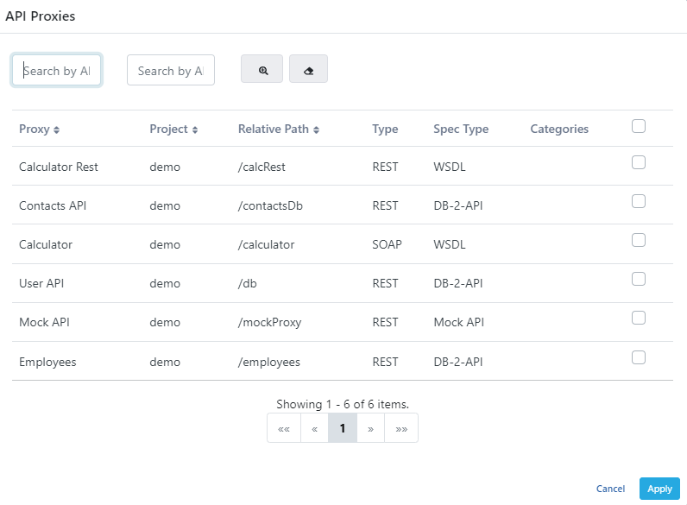This screenshot has width=687, height=505.
Task: Click the eraser clear filters icon
Action: pyautogui.click(x=308, y=70)
